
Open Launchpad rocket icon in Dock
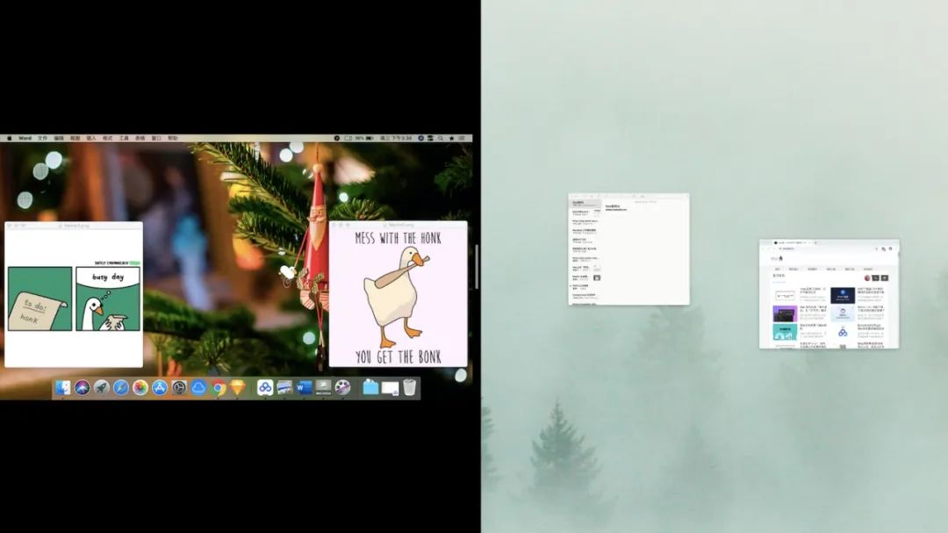pyautogui.click(x=102, y=387)
